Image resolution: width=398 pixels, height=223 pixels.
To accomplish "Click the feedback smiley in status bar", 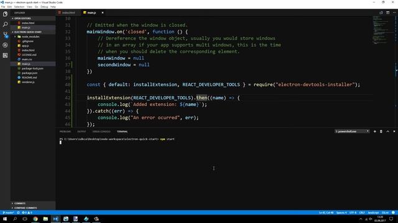I will pos(393,212).
